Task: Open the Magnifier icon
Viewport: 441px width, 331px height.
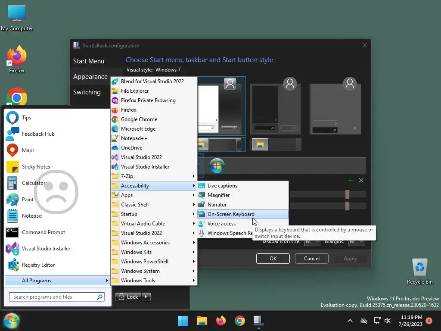Action: (202, 195)
